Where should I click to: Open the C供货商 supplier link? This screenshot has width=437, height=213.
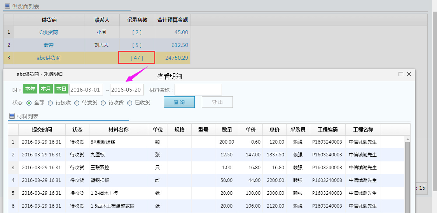[x=49, y=32]
